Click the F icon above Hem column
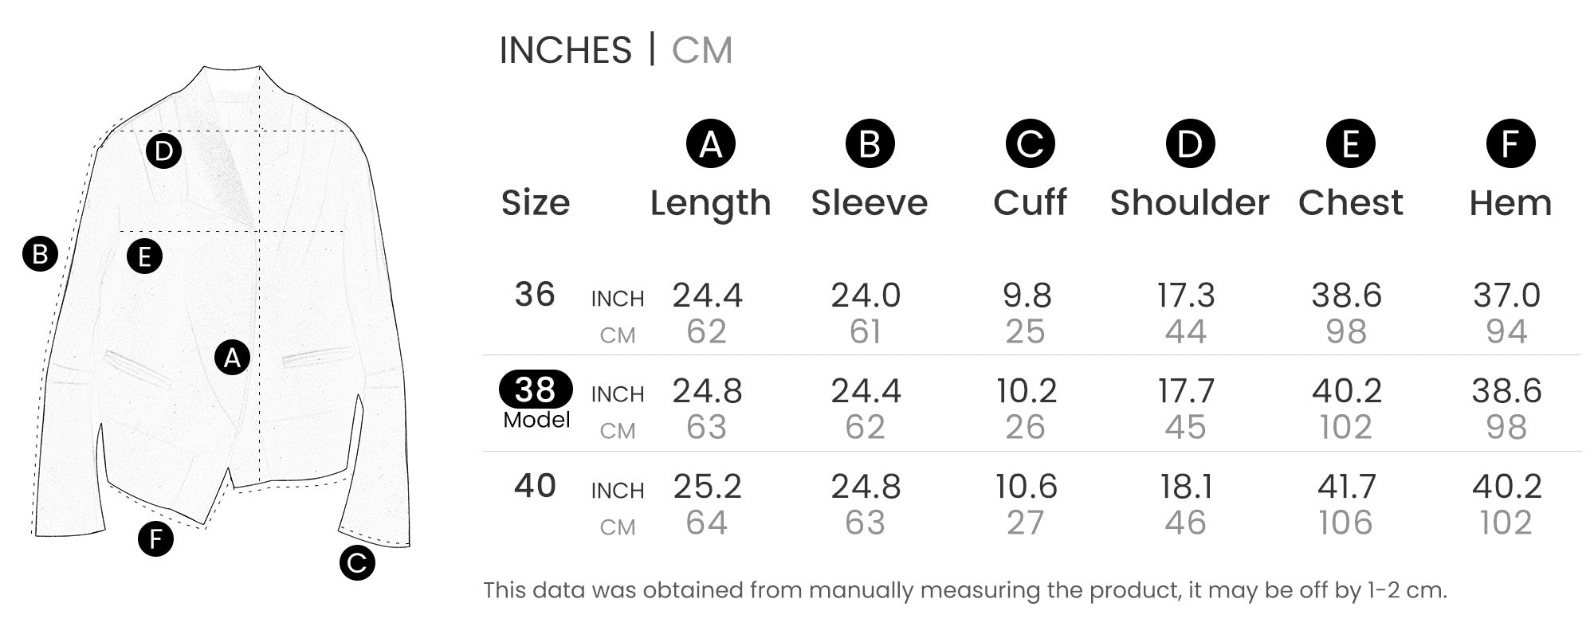Image resolution: width=1594 pixels, height=642 pixels. (x=1510, y=144)
